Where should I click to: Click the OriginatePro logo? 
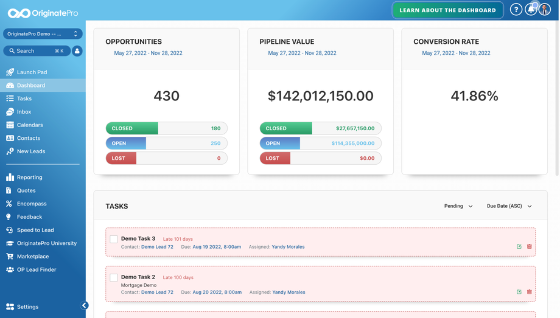click(43, 13)
